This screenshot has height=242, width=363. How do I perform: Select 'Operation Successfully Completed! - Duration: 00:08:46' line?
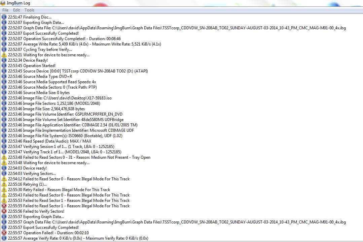(64, 38)
